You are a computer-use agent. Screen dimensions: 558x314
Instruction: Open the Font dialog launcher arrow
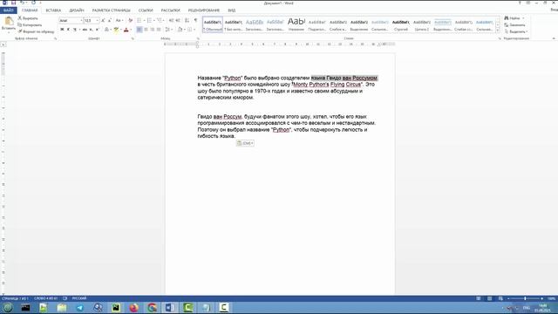click(133, 38)
